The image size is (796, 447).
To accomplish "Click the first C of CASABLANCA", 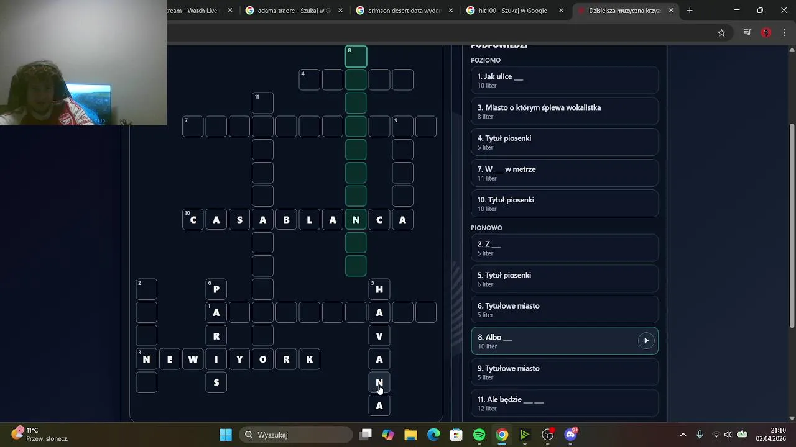I will (x=193, y=220).
